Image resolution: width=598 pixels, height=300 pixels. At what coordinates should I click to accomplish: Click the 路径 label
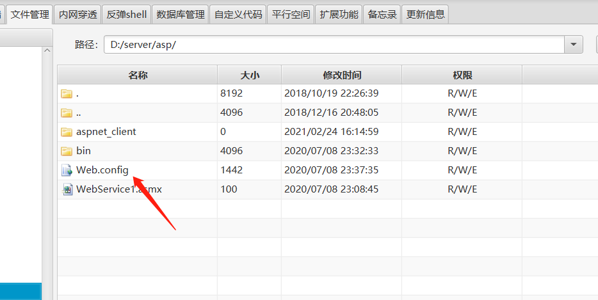(86, 45)
